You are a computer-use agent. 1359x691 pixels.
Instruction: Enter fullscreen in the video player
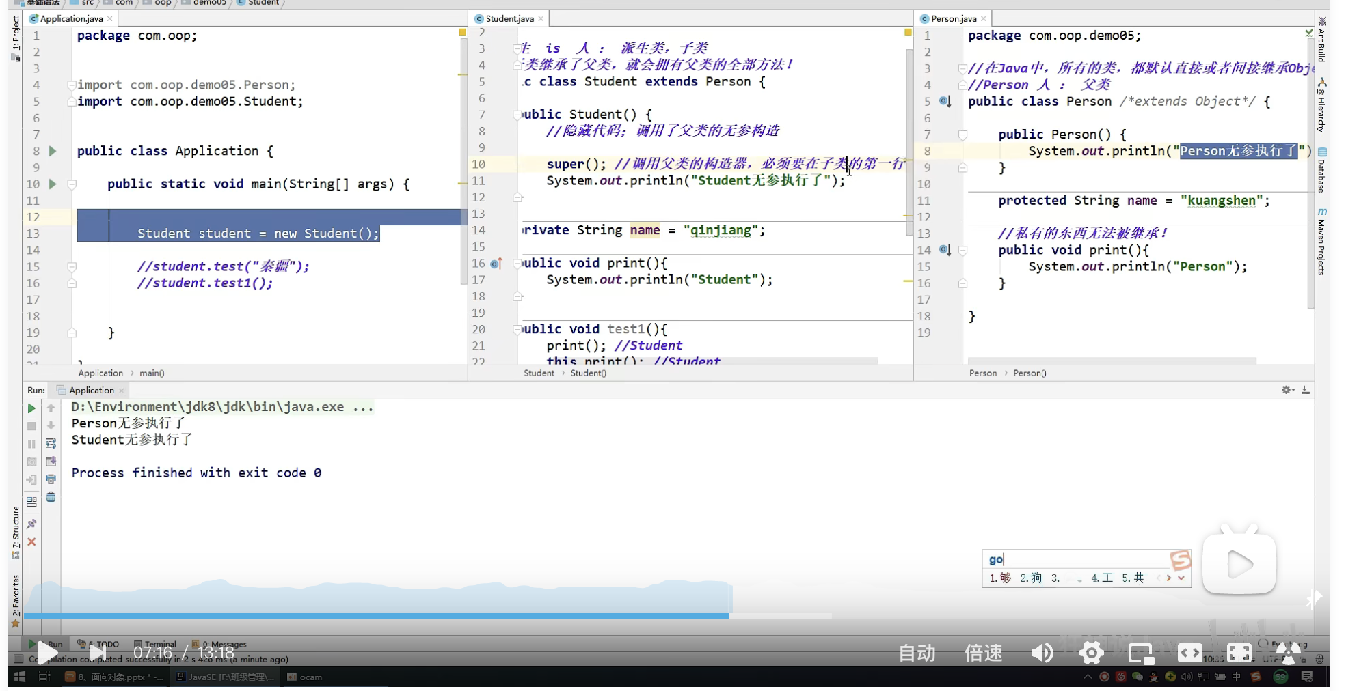coord(1239,653)
